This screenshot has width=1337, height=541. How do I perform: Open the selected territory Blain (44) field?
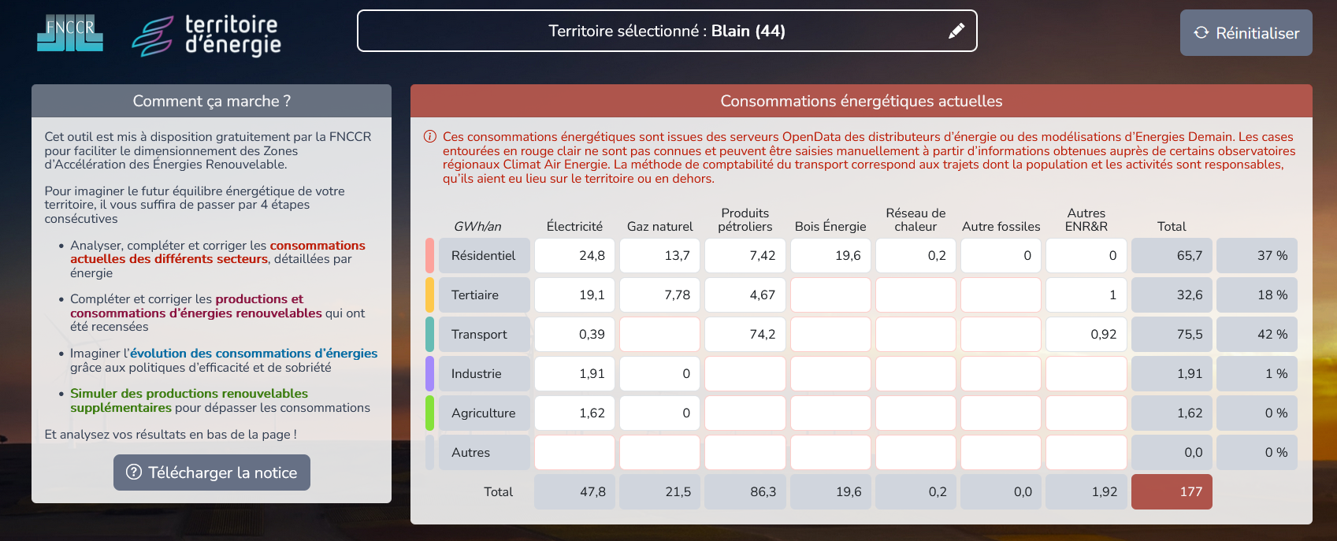(666, 31)
